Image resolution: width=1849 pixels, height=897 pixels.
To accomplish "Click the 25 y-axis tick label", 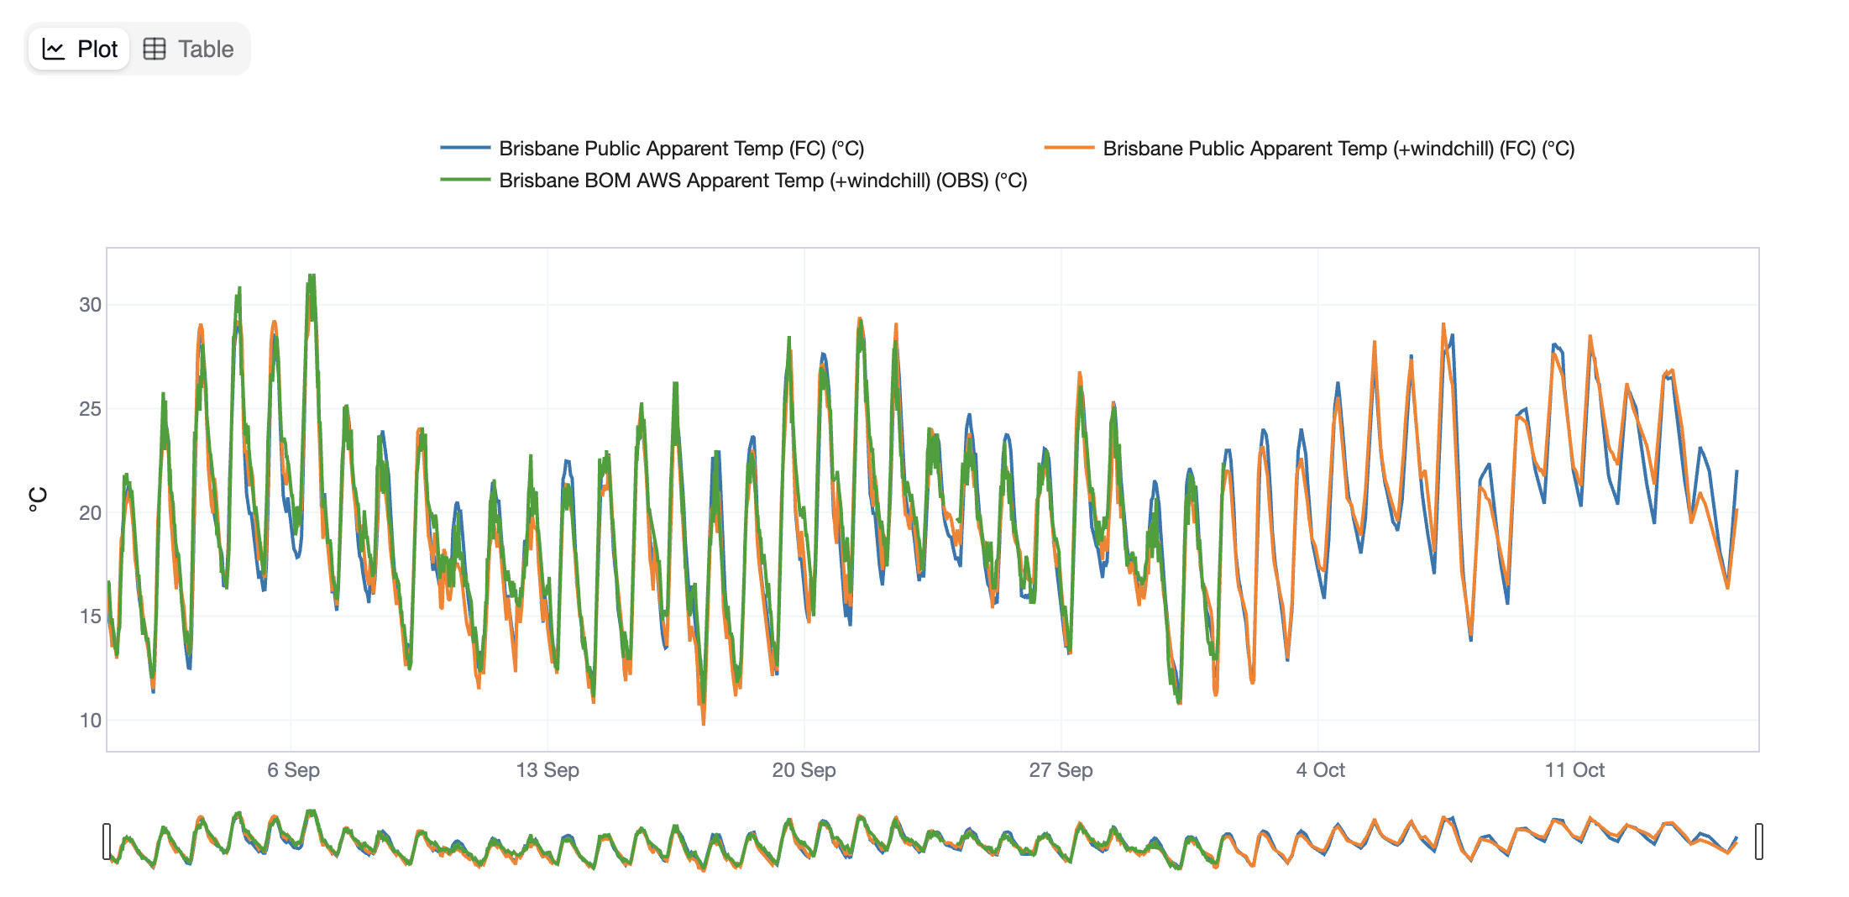I will (90, 409).
